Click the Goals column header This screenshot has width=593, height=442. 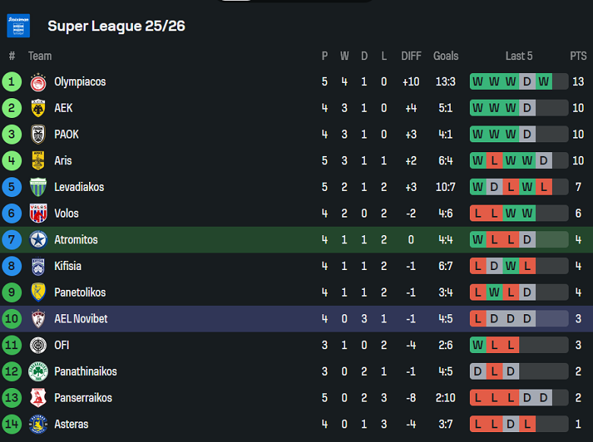coord(446,56)
